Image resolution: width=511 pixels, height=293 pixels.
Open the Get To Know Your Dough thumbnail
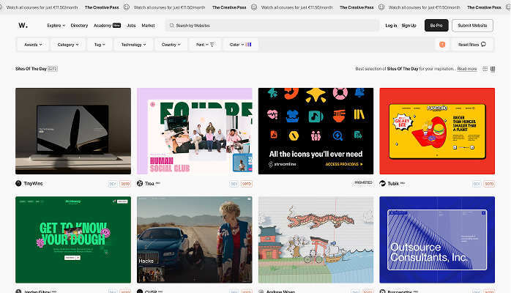tap(73, 240)
